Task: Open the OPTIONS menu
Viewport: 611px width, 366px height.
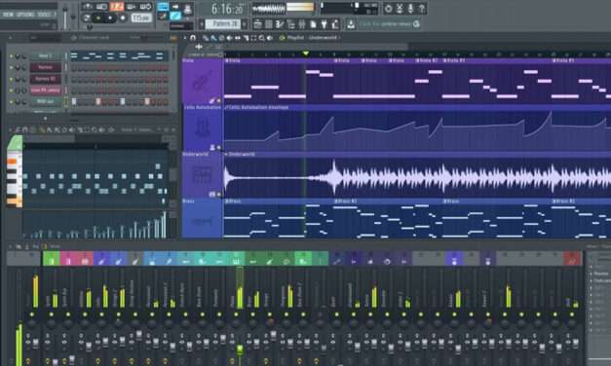Action: click(25, 15)
